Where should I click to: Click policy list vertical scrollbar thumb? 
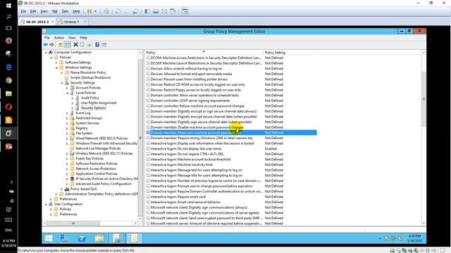click(424, 99)
